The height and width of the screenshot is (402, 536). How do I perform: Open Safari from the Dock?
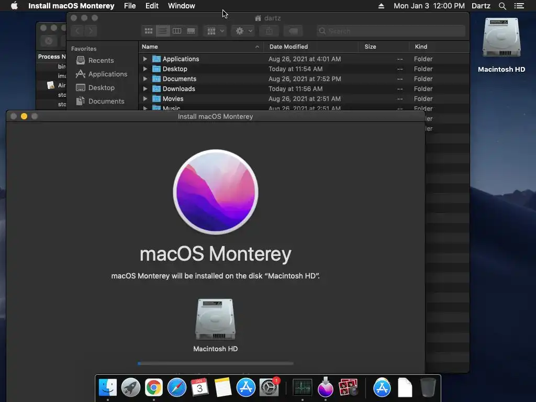[177, 387]
